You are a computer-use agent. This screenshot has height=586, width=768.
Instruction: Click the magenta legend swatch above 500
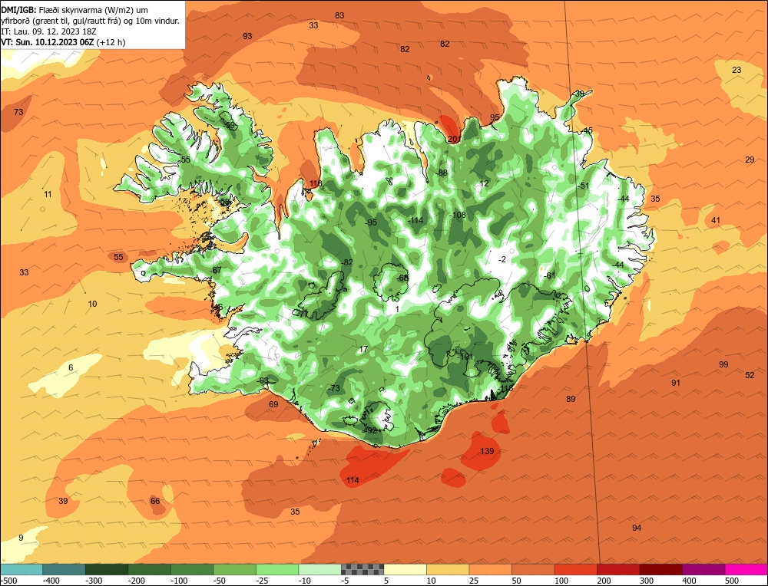point(746,569)
